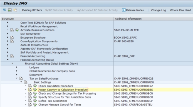The width and height of the screenshot is (193, 107).
Task: Select Check and Change Settings for Tax Processing
Action: [x=67, y=93]
